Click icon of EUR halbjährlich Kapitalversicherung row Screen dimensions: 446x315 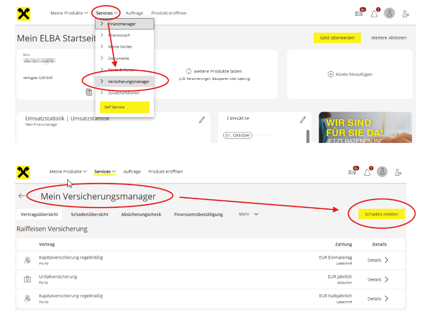(x=27, y=298)
